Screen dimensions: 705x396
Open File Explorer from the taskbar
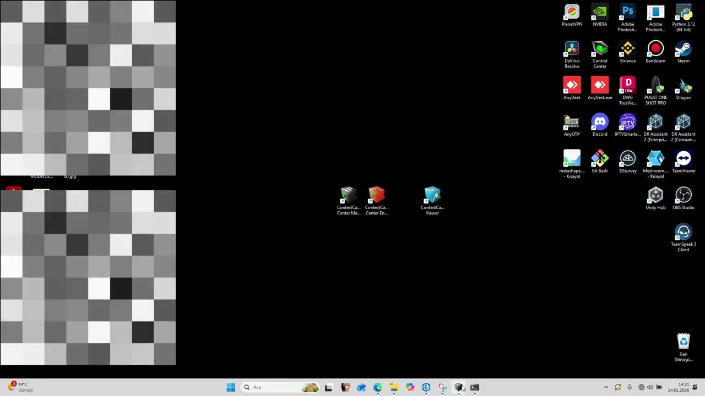tap(394, 387)
